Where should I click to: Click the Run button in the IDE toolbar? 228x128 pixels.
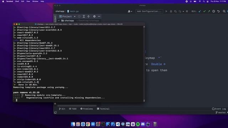pyautogui.click(x=166, y=11)
